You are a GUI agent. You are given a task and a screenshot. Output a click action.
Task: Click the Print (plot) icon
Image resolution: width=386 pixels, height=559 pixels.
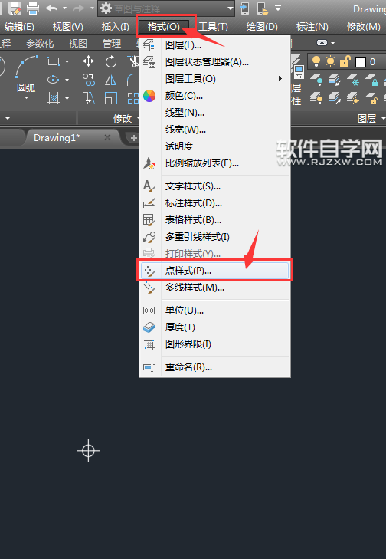tap(33, 8)
